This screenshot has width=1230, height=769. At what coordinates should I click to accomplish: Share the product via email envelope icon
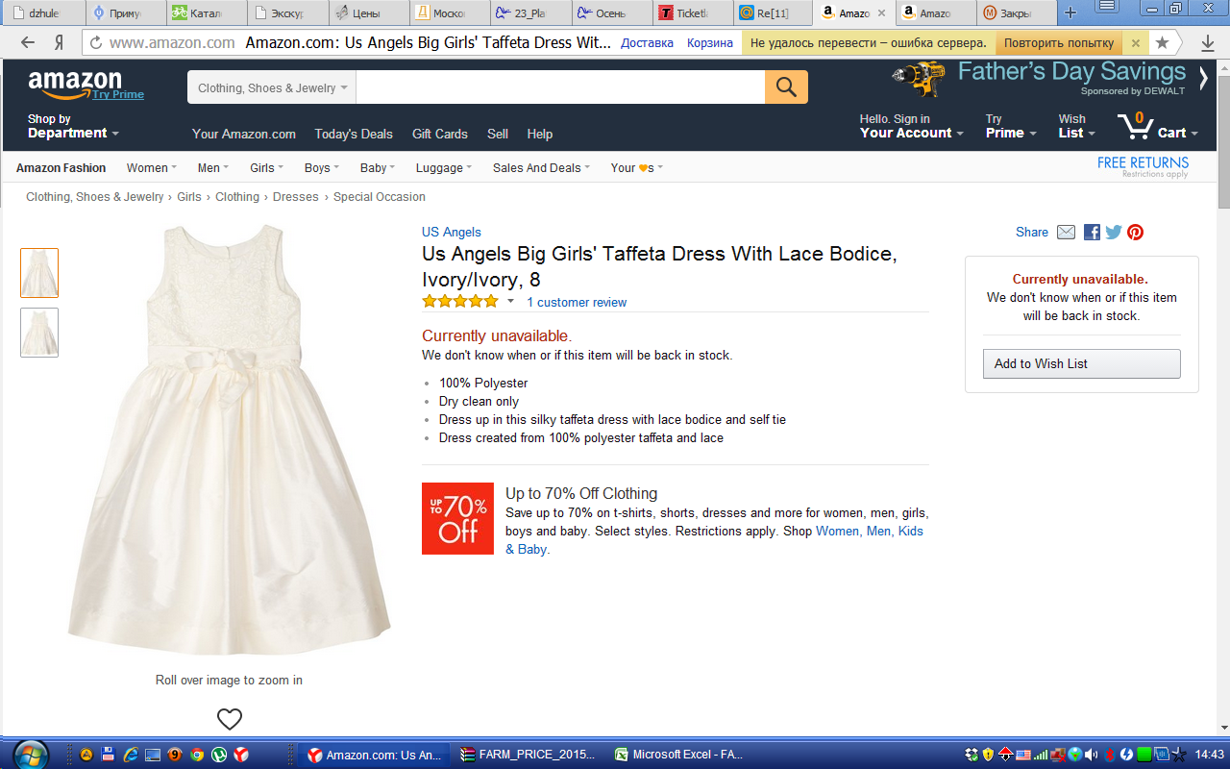1066,232
